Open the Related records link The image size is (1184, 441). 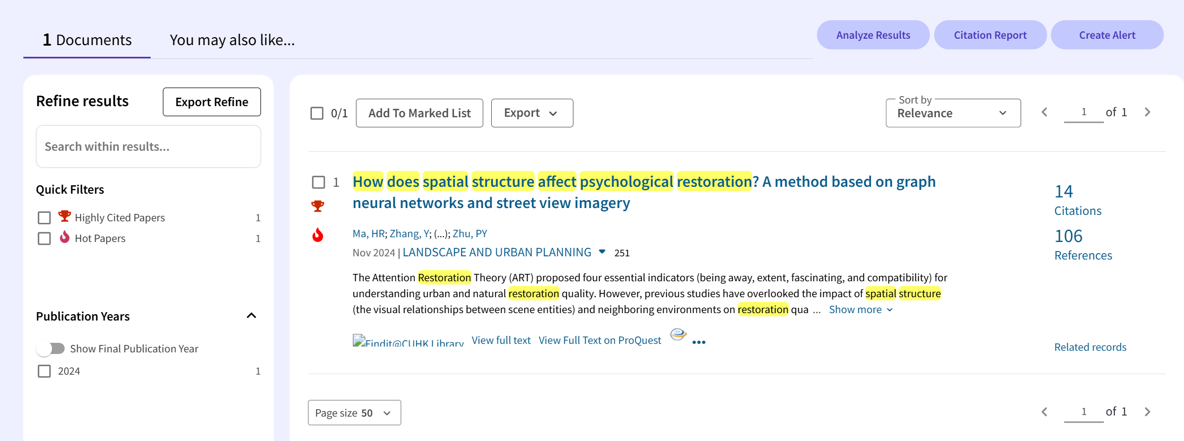pyautogui.click(x=1090, y=347)
